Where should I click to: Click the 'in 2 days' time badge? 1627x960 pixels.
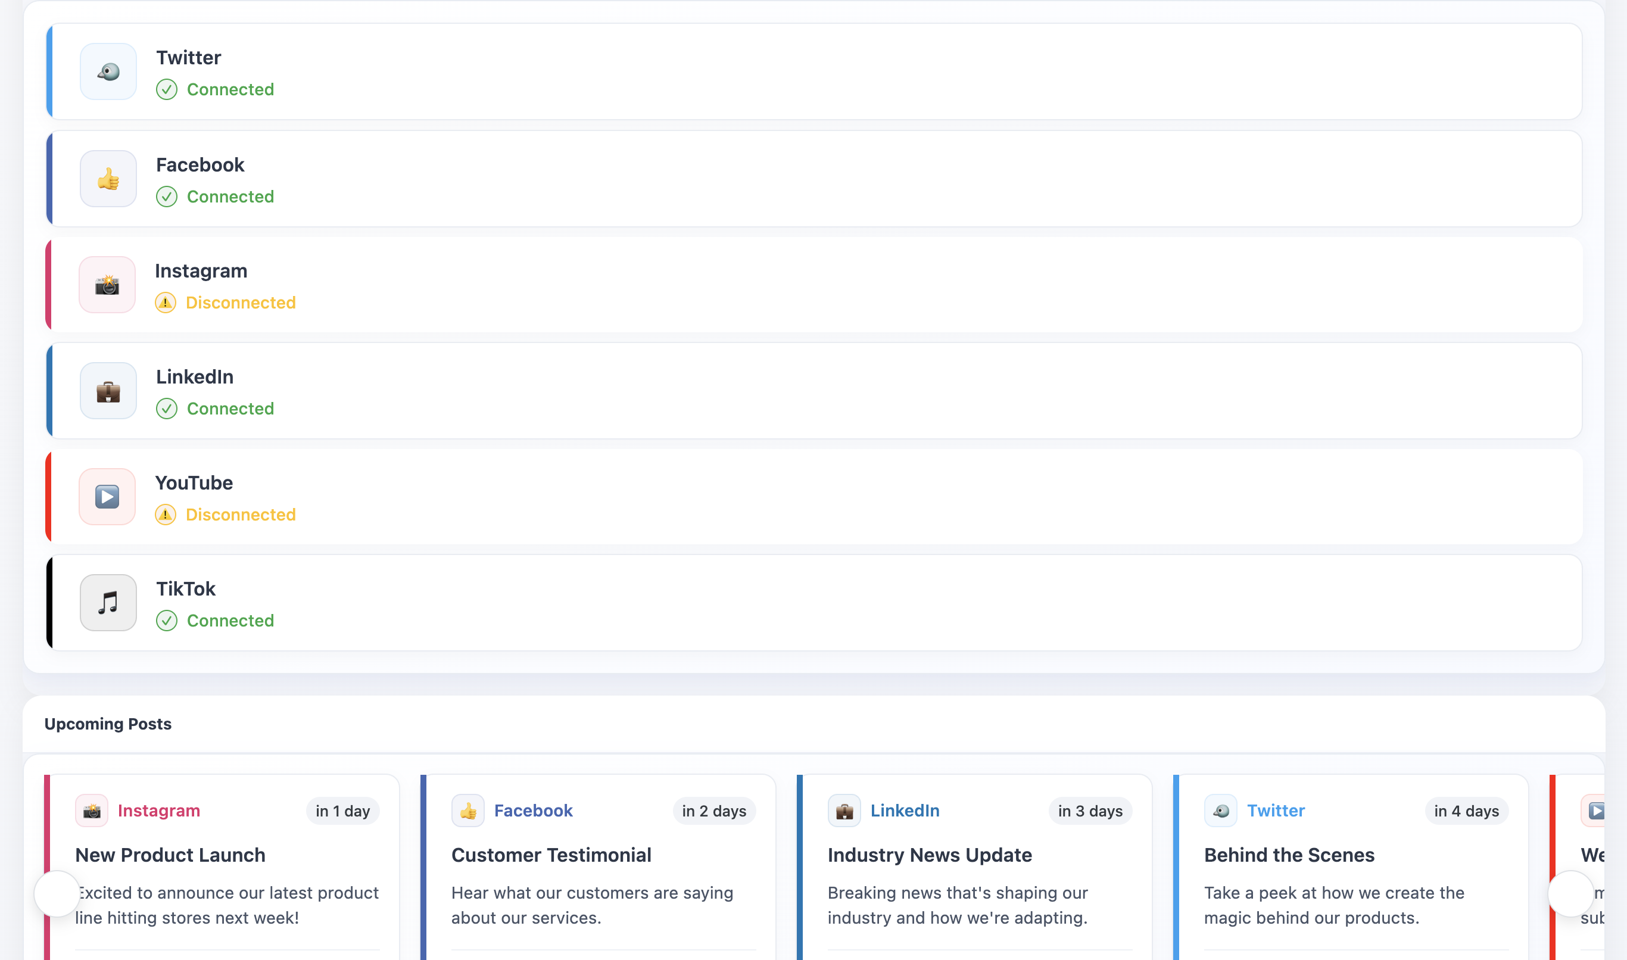(x=714, y=811)
